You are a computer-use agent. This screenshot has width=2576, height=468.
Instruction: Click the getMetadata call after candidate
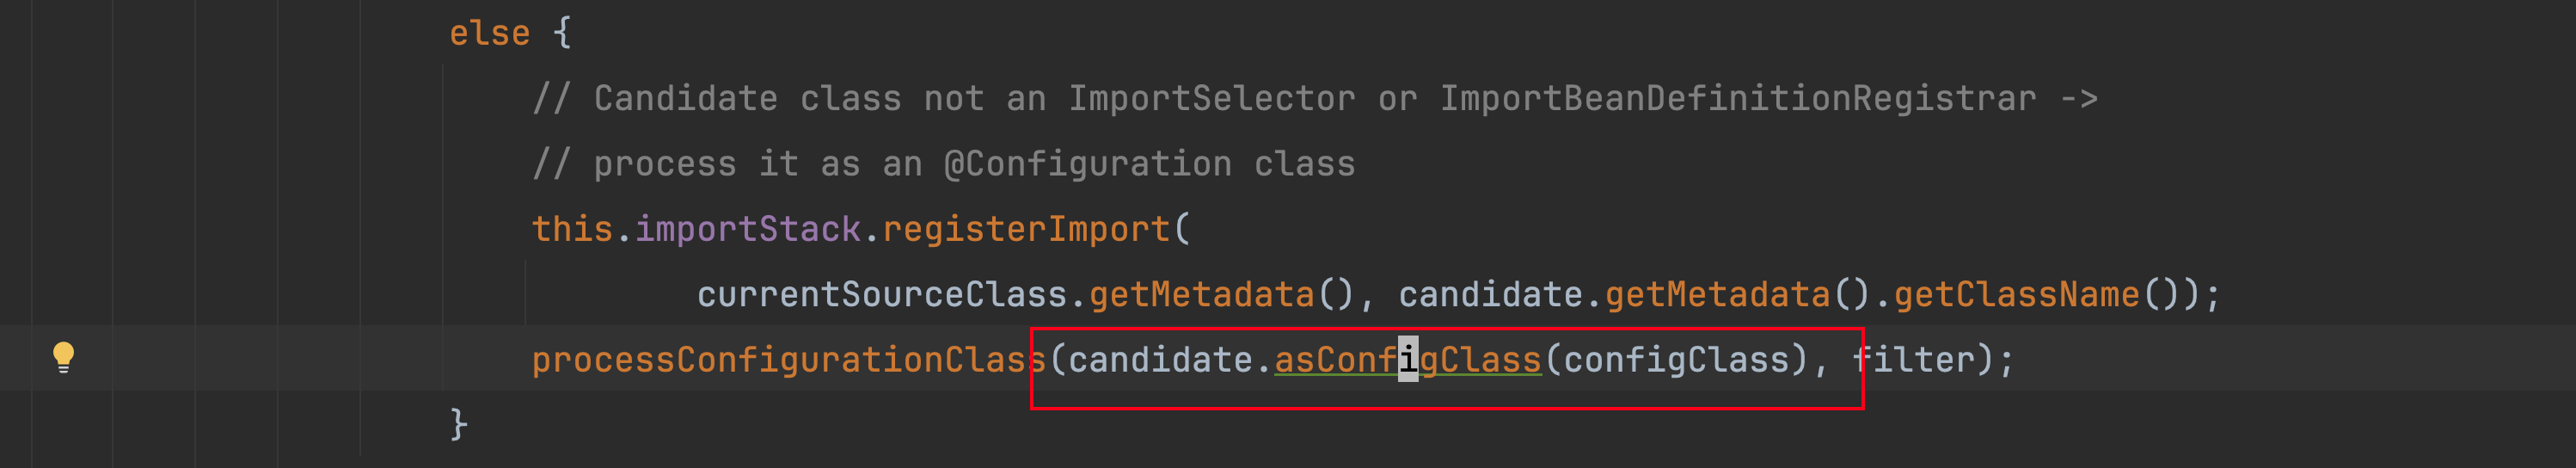pos(1717,294)
